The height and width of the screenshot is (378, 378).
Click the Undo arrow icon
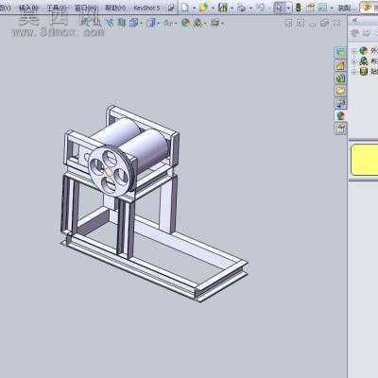click(260, 8)
